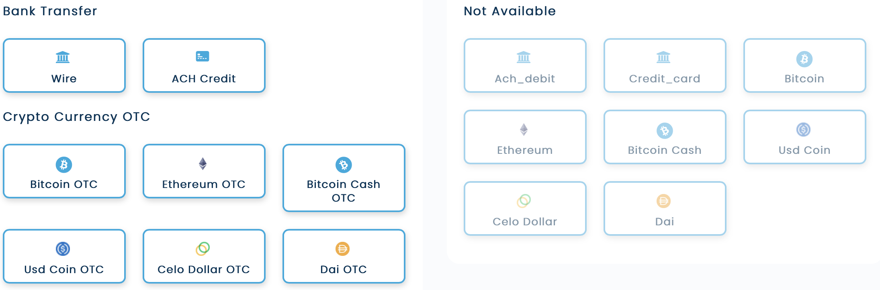The height and width of the screenshot is (290, 880).
Task: Choose the ACH Credit option
Action: pyautogui.click(x=204, y=65)
